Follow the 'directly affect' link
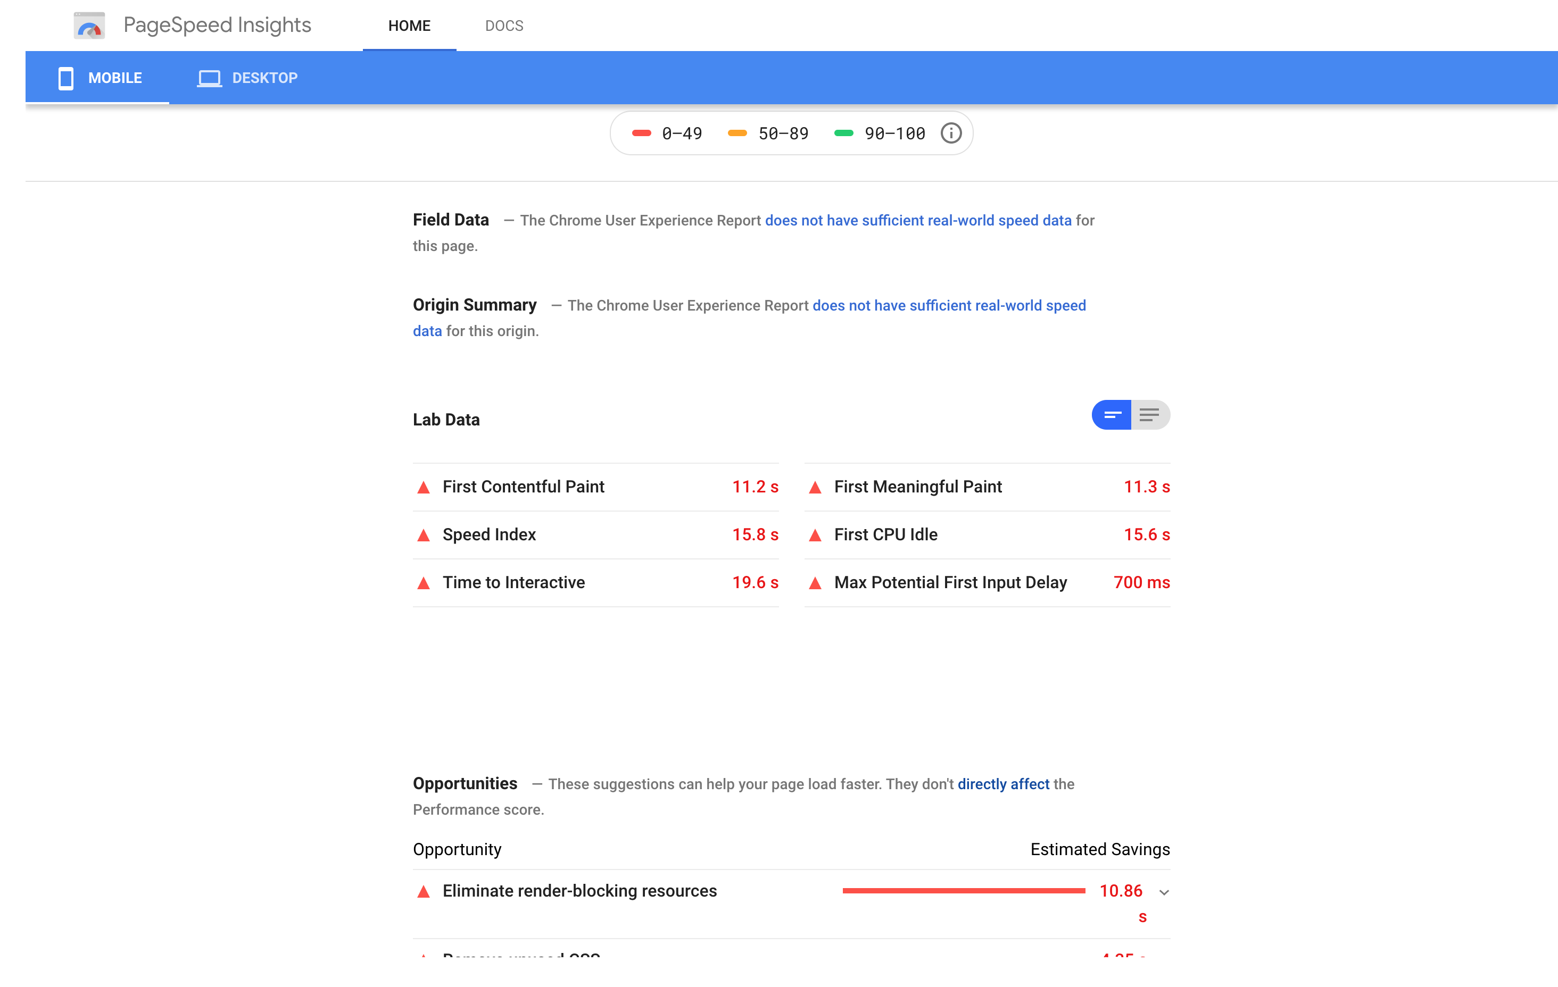Viewport: 1558px width, 987px height. pyautogui.click(x=1003, y=784)
